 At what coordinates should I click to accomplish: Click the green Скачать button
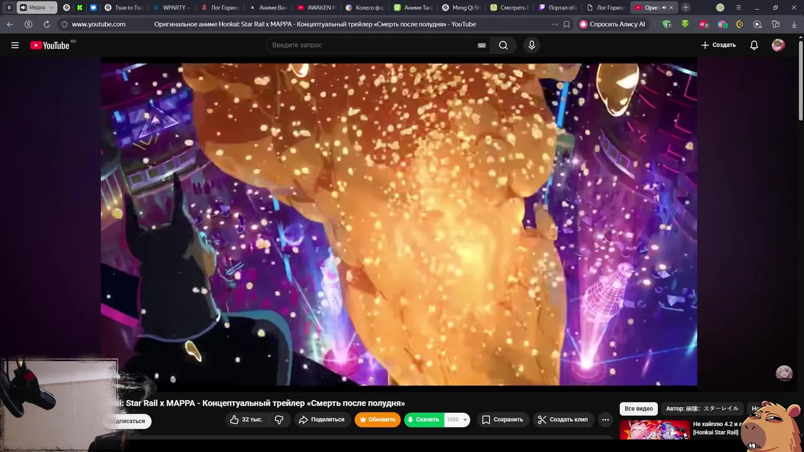pyautogui.click(x=423, y=419)
